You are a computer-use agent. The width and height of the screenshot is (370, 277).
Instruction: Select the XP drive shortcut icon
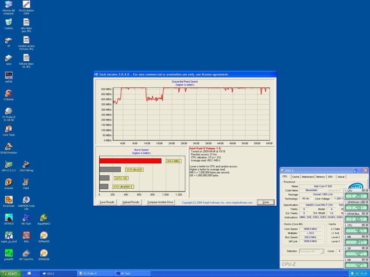[x=9, y=42]
